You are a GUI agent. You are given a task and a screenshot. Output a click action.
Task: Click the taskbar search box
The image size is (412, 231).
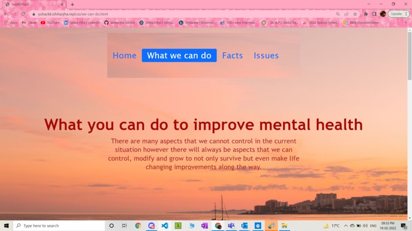point(59,225)
